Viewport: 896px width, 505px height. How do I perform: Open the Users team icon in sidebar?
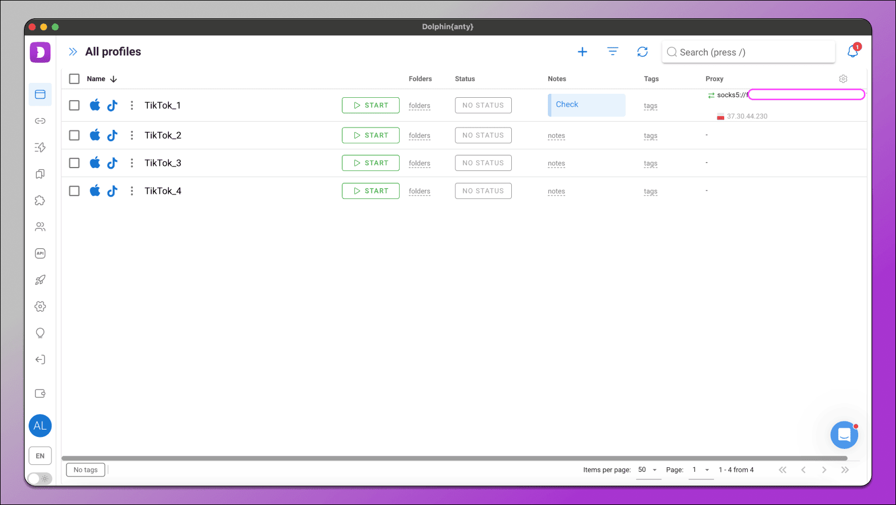tap(40, 227)
